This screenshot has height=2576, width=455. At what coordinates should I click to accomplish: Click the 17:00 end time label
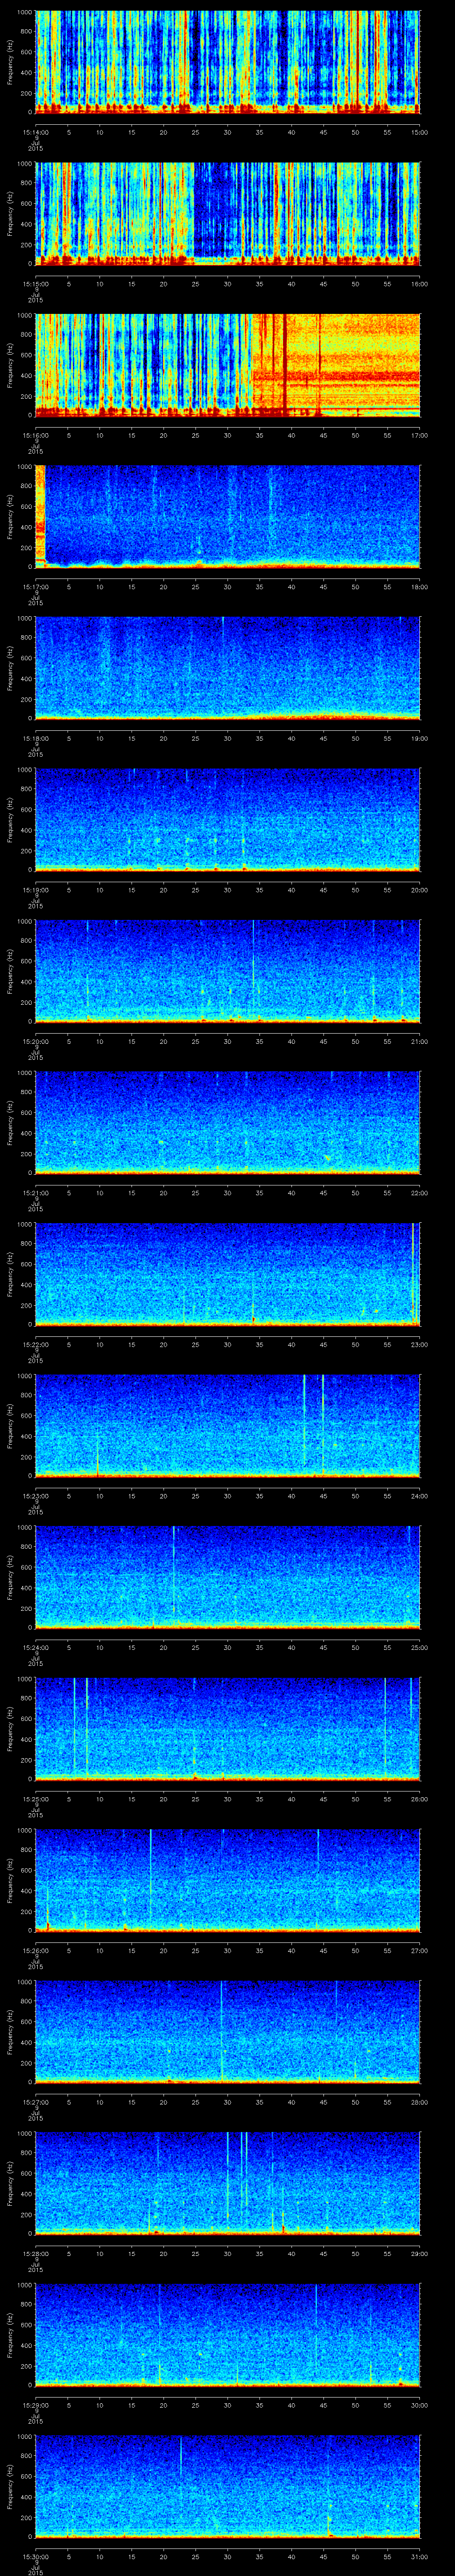(x=419, y=435)
